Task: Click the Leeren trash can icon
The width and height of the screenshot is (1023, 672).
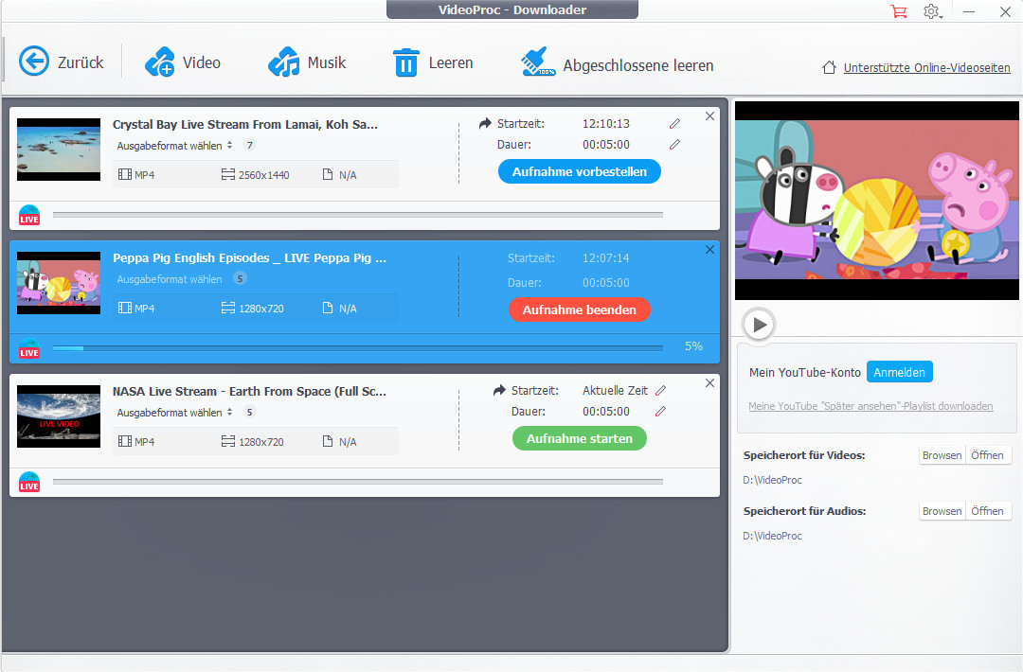Action: [405, 63]
